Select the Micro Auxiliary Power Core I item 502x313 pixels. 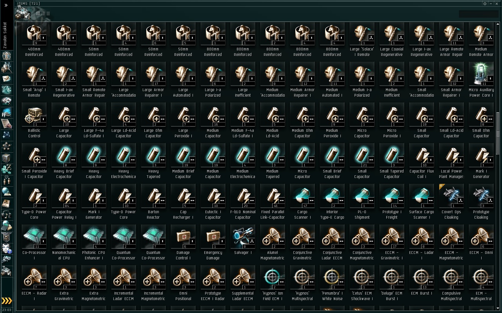(481, 80)
